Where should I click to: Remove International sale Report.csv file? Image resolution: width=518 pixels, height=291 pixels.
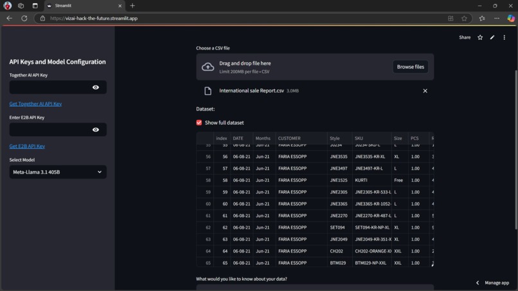(x=425, y=91)
